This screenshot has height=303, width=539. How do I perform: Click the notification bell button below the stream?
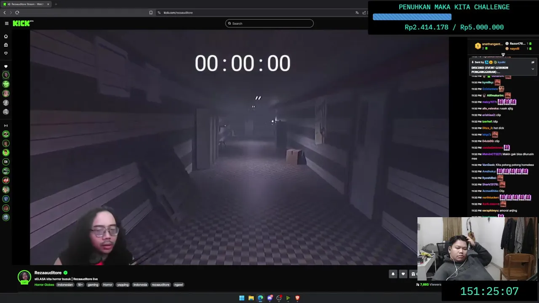coord(393,274)
